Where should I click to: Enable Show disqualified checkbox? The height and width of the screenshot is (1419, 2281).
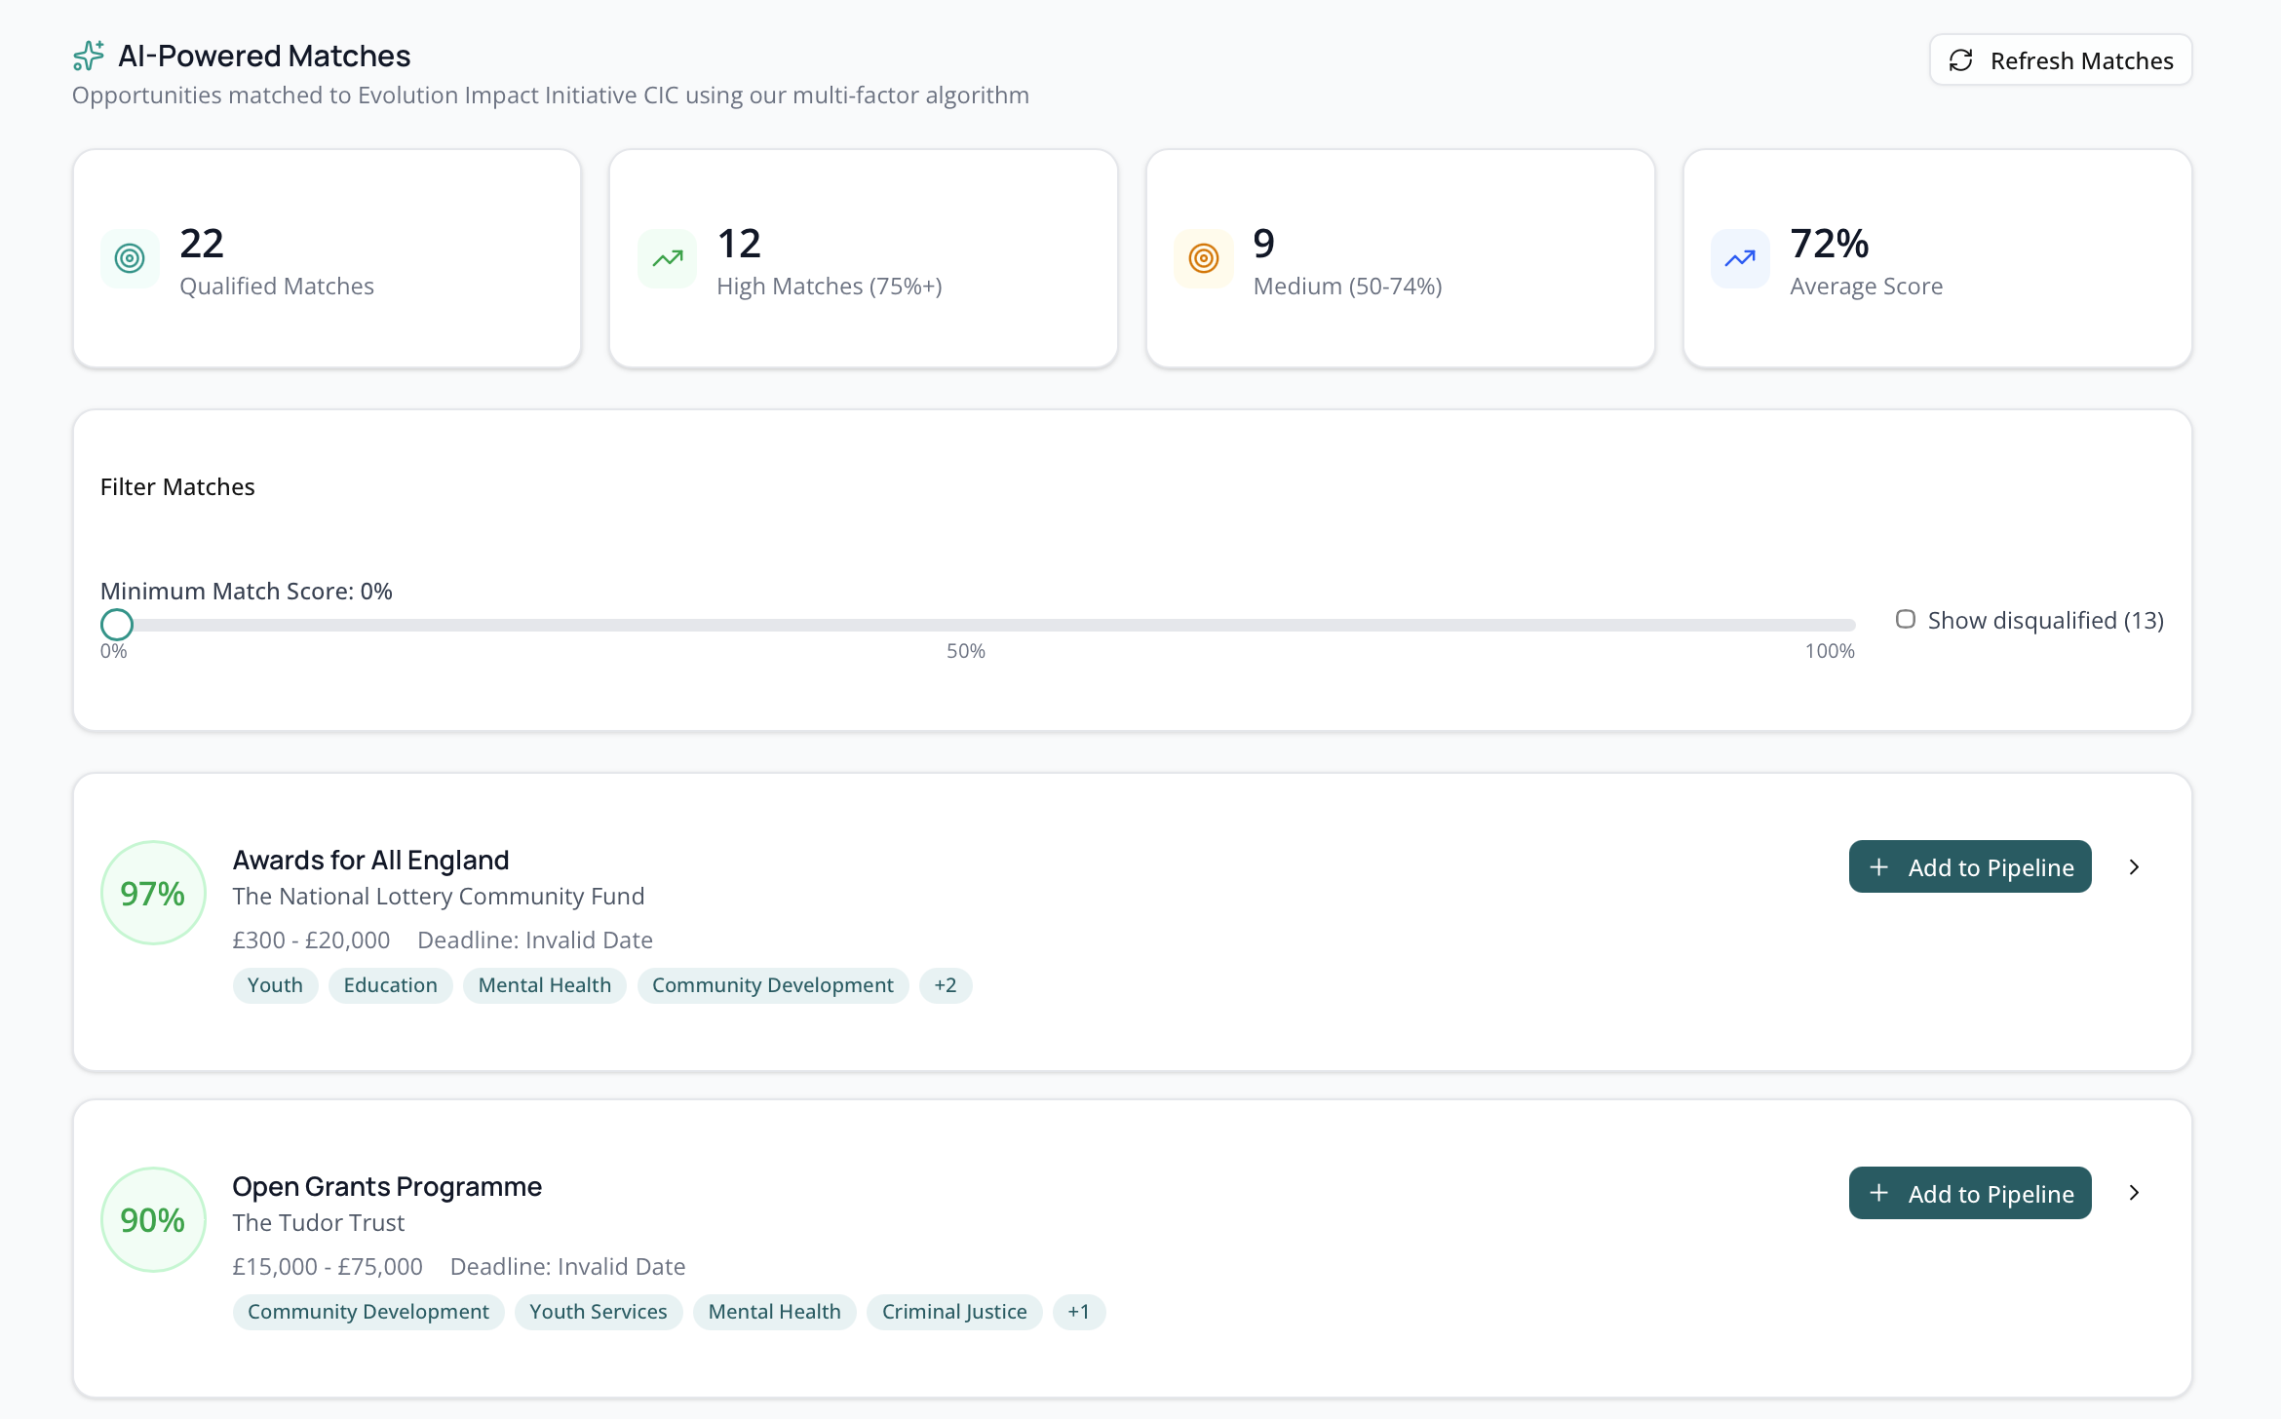tap(1905, 619)
